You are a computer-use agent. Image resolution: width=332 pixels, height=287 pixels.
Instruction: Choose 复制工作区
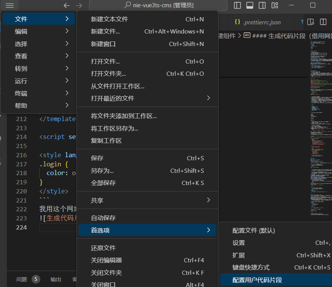click(148, 141)
